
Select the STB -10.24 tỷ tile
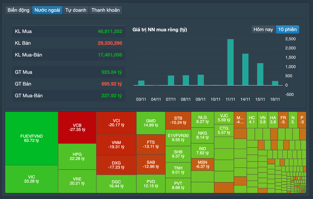[x=178, y=120]
